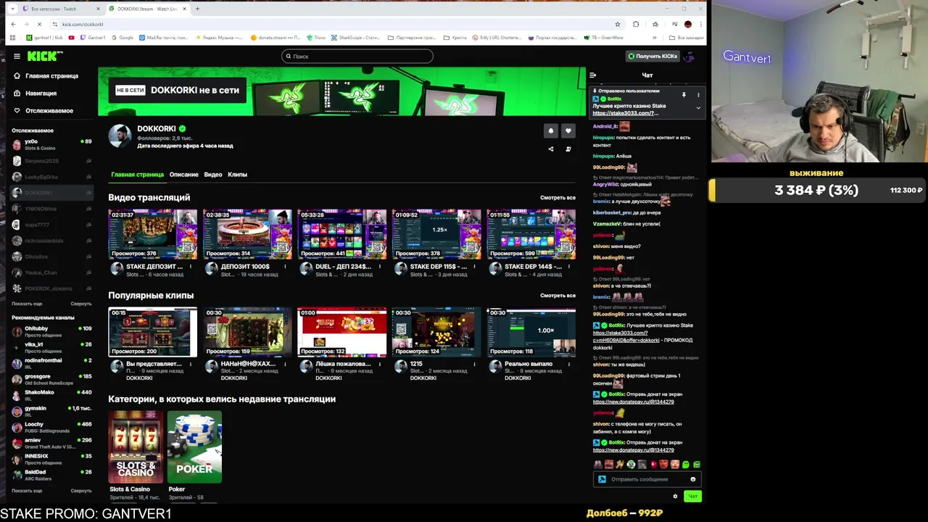
Task: Select the Главная страница channel tab
Action: click(x=137, y=175)
